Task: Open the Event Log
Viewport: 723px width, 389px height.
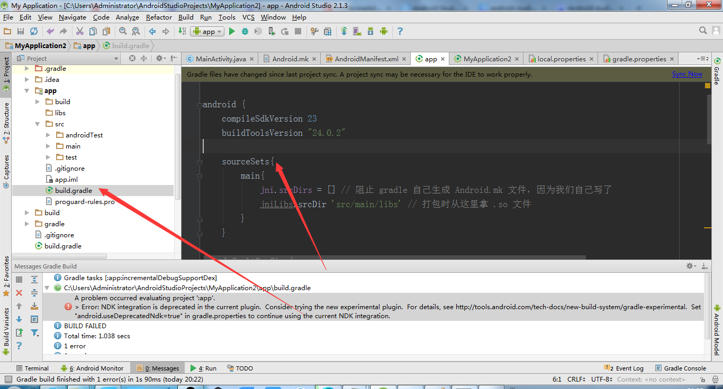Action: [625, 368]
